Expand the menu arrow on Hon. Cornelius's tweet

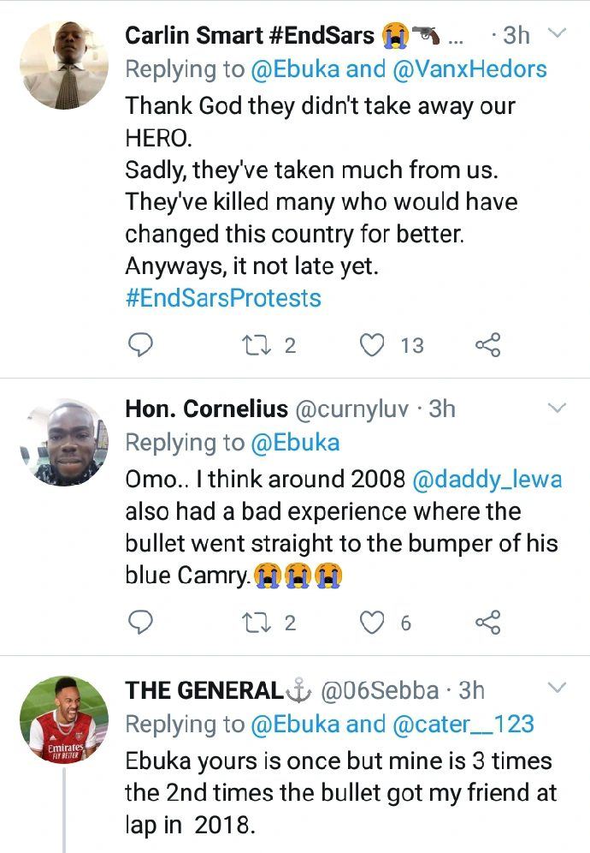click(x=557, y=408)
